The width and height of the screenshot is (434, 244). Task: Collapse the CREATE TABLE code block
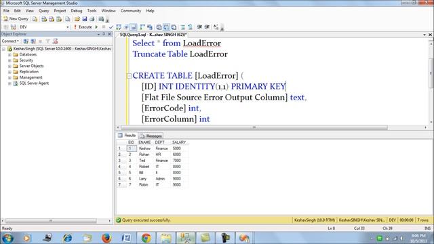pos(129,76)
